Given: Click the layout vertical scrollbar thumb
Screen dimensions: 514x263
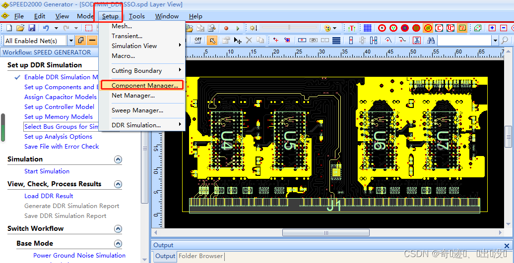Looking at the screenshot, I should point(508,137).
